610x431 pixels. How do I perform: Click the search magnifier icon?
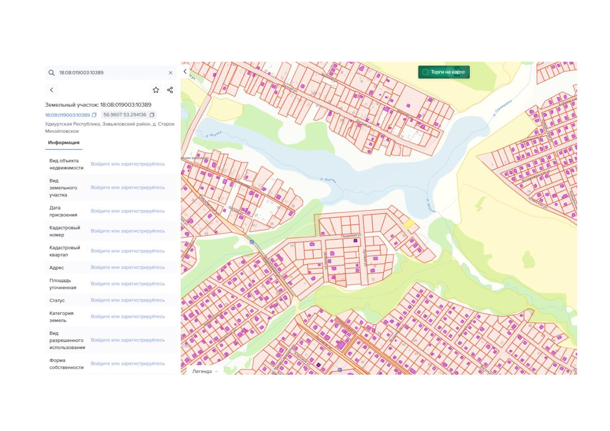[51, 73]
